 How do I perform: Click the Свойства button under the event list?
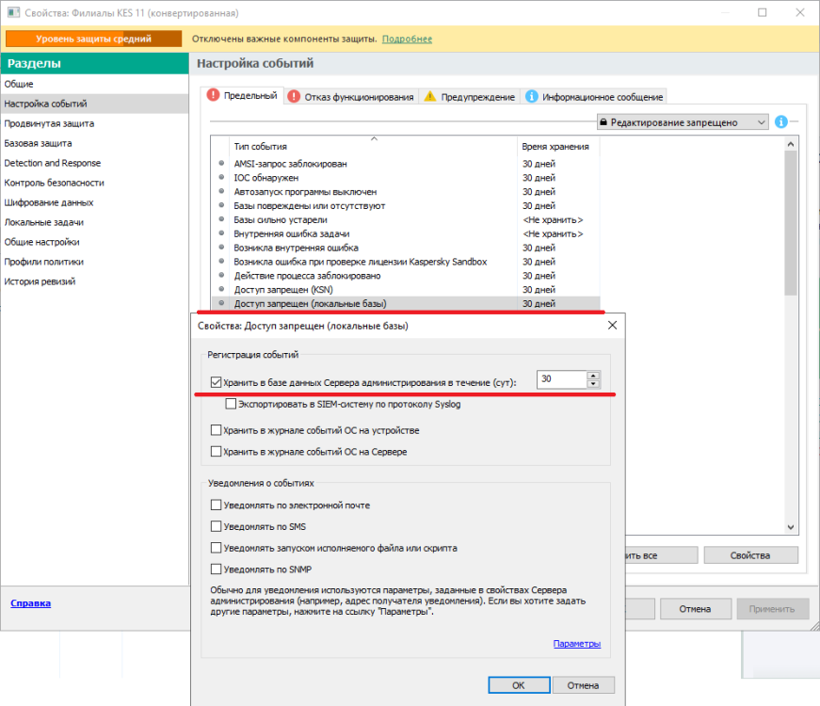[750, 555]
